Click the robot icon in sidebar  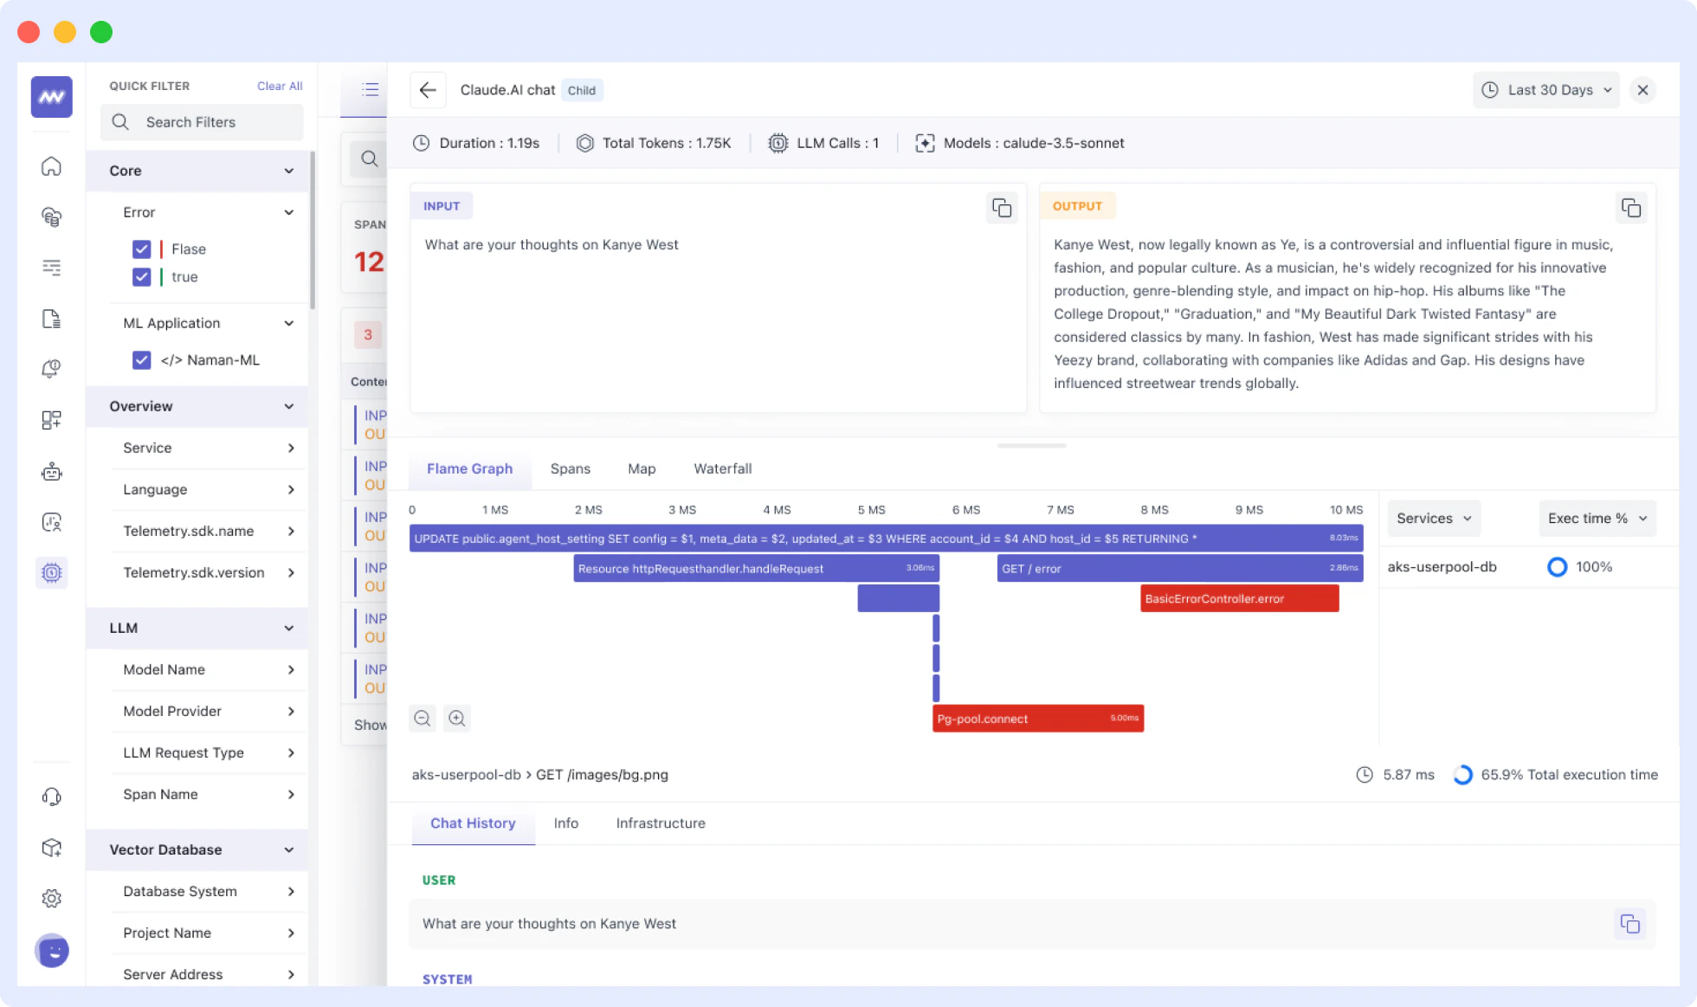point(51,472)
